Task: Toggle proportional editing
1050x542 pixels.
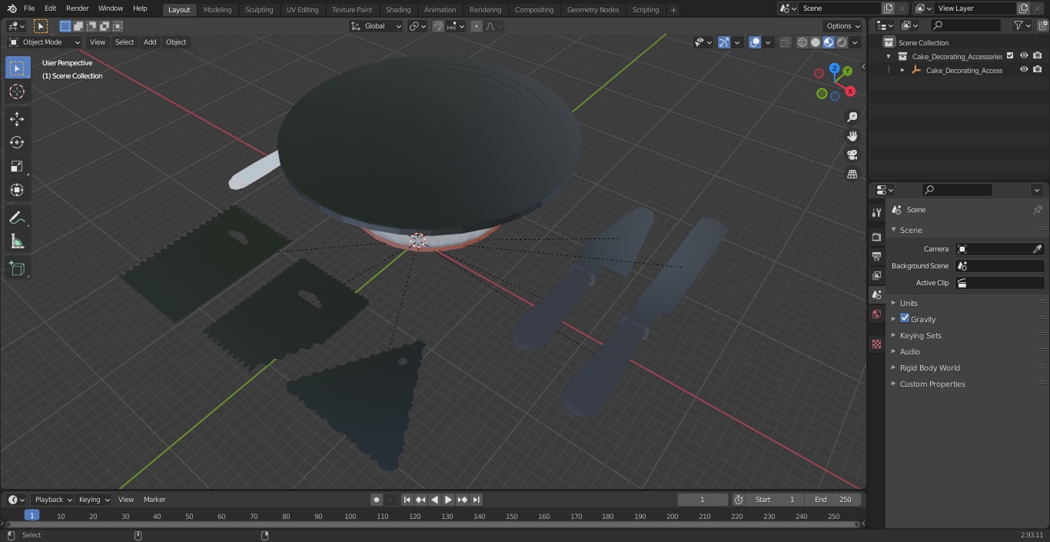Action: point(477,26)
